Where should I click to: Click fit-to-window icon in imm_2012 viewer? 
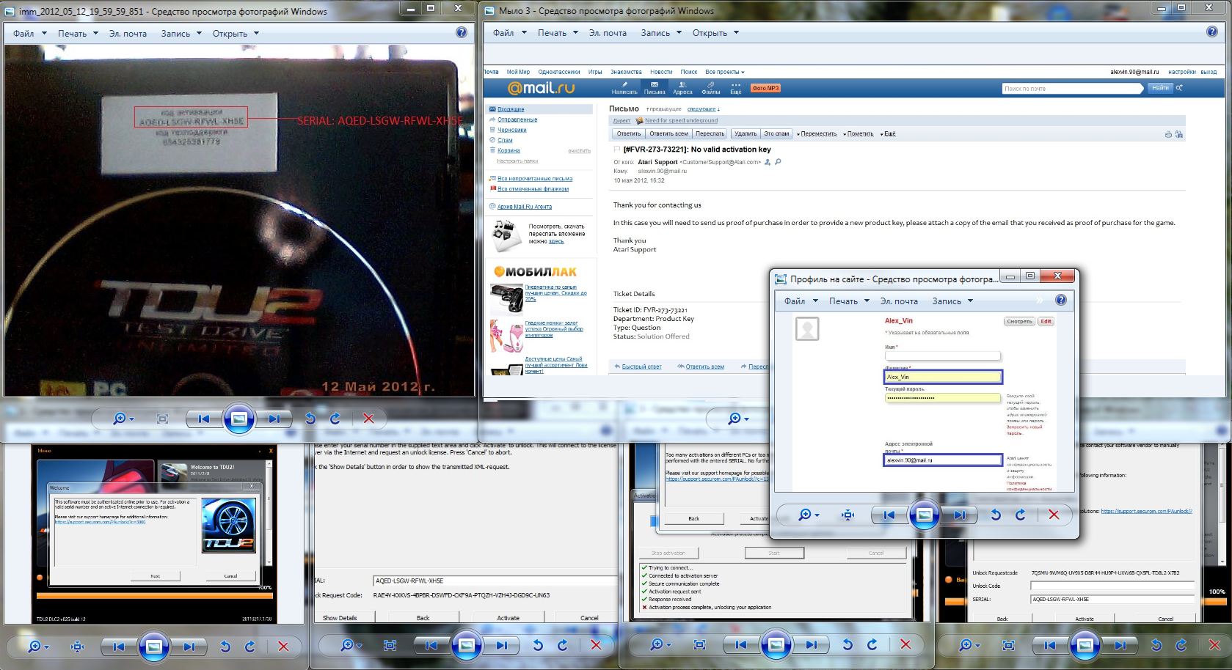[163, 419]
